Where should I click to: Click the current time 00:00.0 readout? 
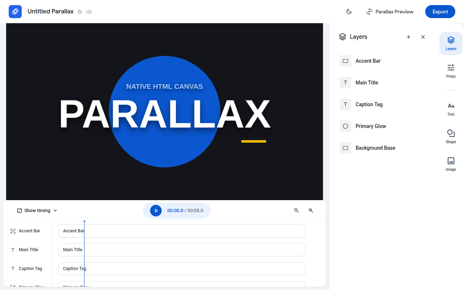coord(175,211)
